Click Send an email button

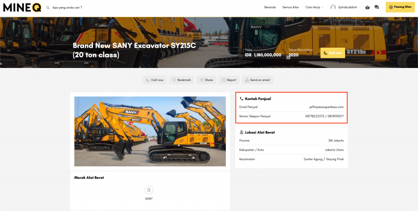coord(257,80)
